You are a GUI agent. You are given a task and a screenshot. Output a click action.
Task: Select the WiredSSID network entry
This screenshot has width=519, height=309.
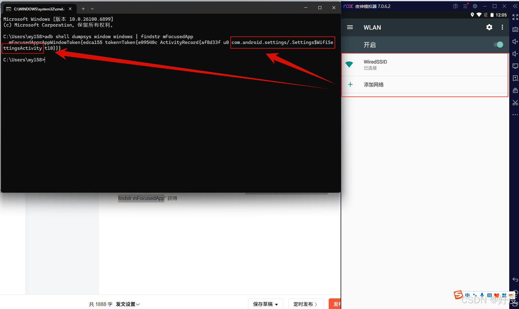pyautogui.click(x=425, y=64)
